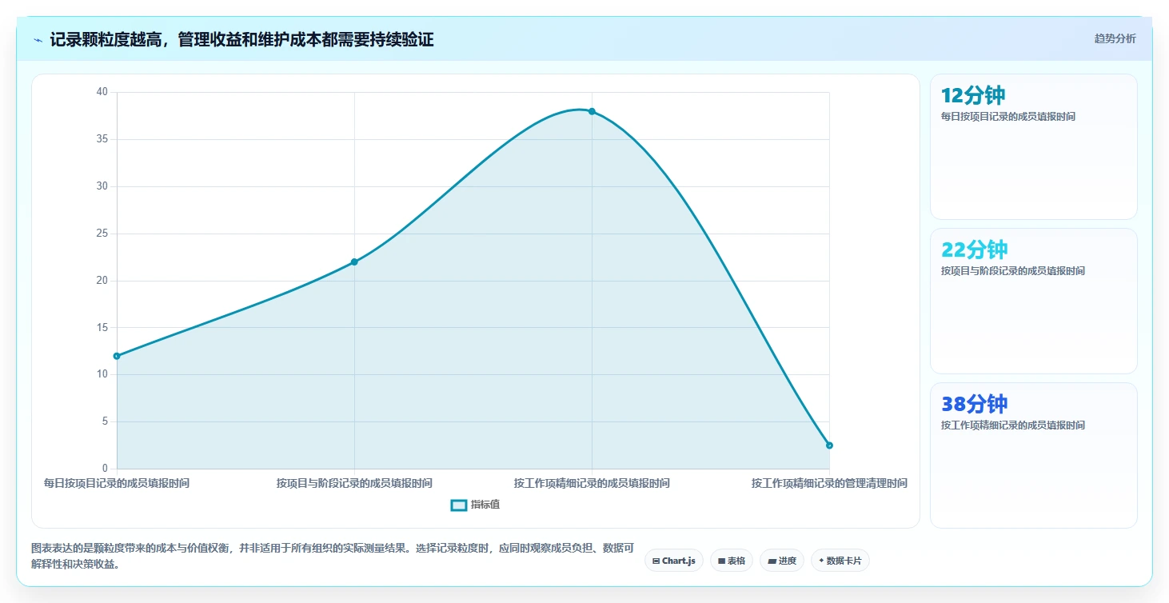Click the 12分钟 stat value
This screenshot has width=1169, height=603.
coord(973,95)
